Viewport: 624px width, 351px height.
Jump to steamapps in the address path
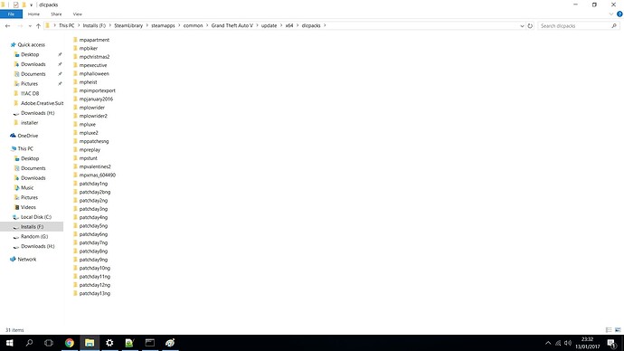163,25
